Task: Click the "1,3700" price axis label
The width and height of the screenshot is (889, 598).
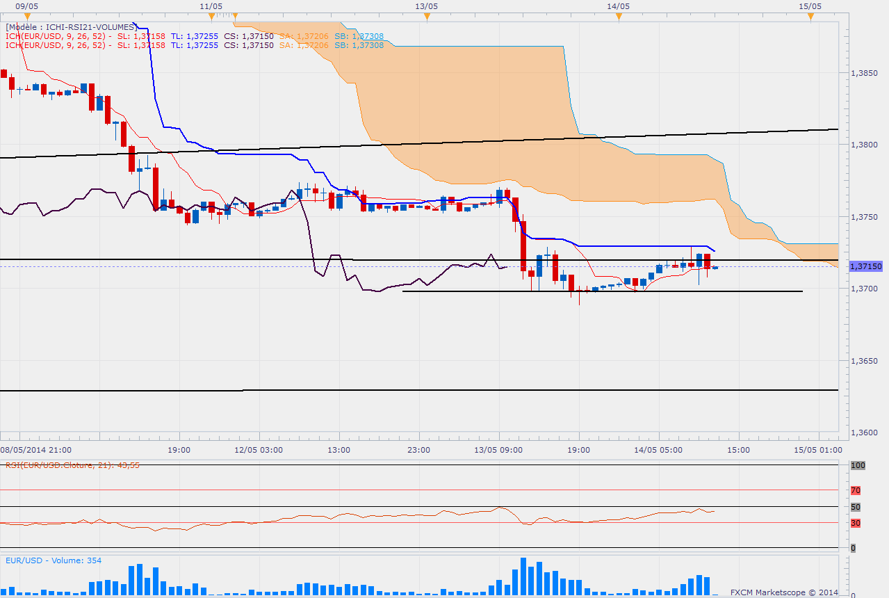Action: tap(864, 289)
